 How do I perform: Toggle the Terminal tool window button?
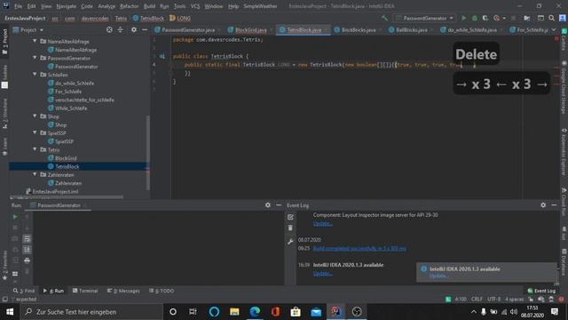(85, 291)
